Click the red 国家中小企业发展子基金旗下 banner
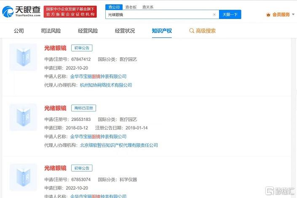This screenshot has width=297, height=198. tap(70, 11)
